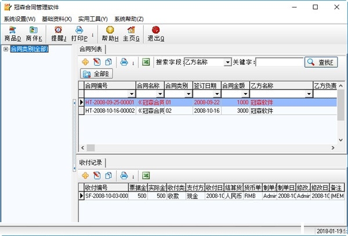Viewport: 348px width, 236px height.
Task: Click the 3000 contract amount cell
Action: pyautogui.click(x=235, y=110)
